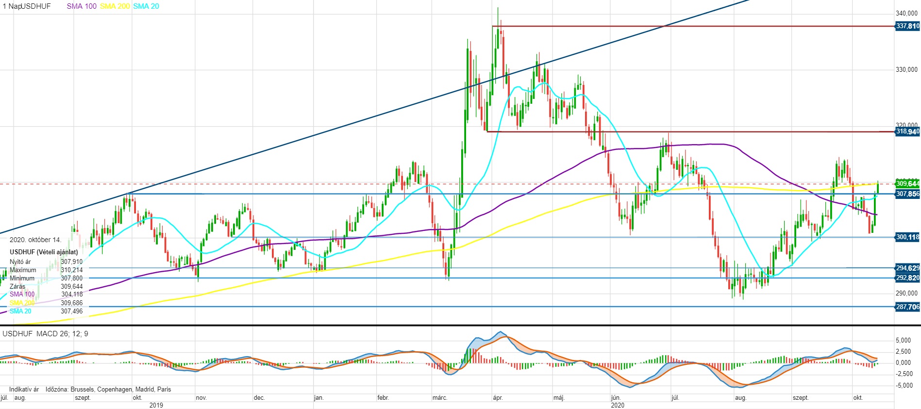This screenshot has width=921, height=409.
Task: Click the year 2020 label on time axis
Action: tap(618, 405)
